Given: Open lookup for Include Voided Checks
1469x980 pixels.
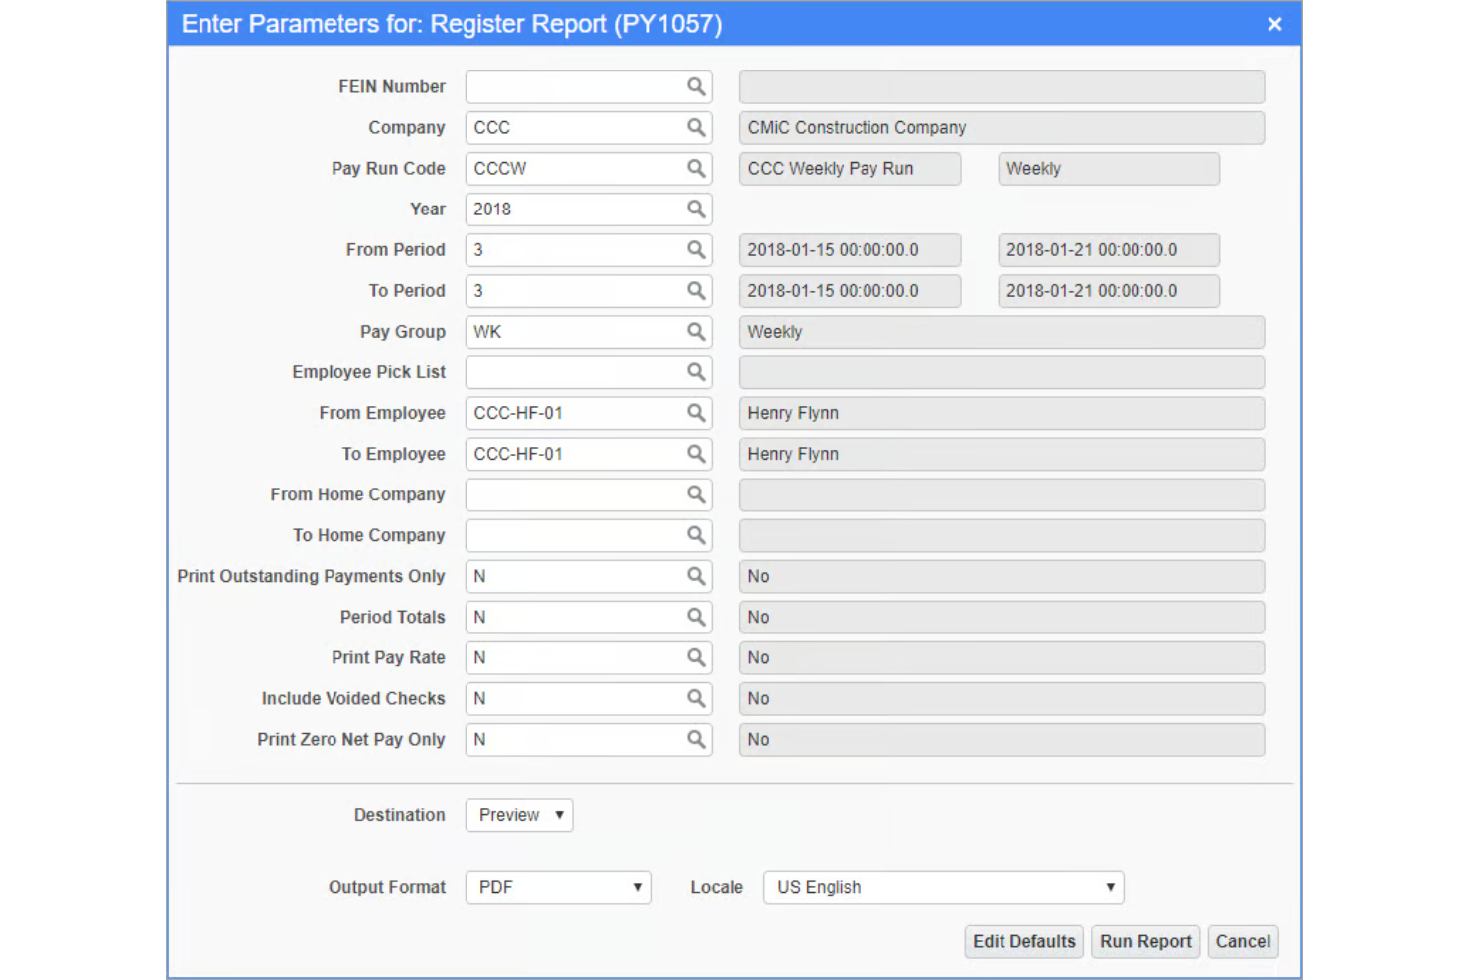Looking at the screenshot, I should pyautogui.click(x=696, y=698).
